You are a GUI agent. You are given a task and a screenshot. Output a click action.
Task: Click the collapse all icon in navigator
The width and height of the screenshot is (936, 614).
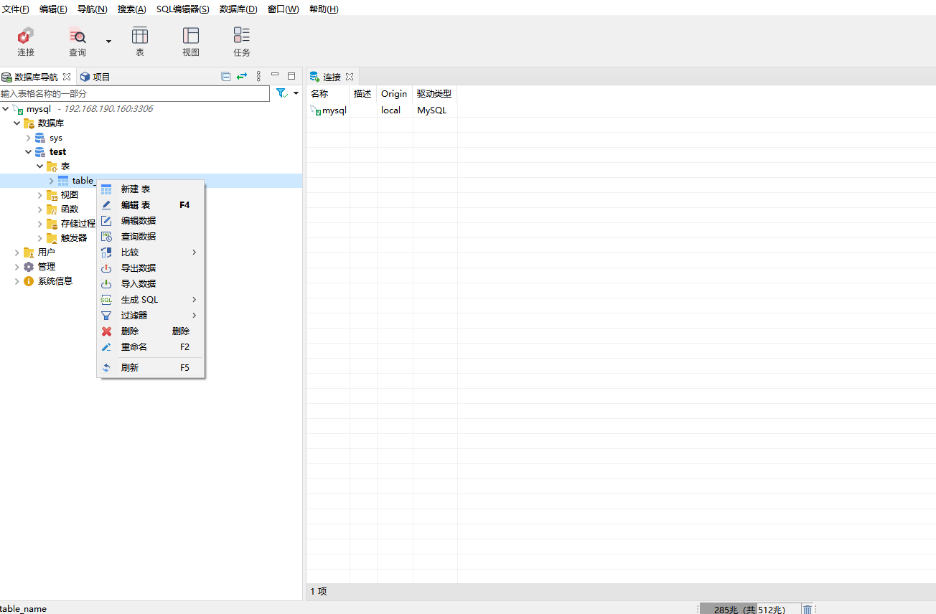225,77
